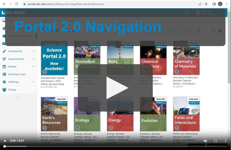Open the video's more options menu
Viewport: 231px width, 150px height.
click(x=226, y=141)
